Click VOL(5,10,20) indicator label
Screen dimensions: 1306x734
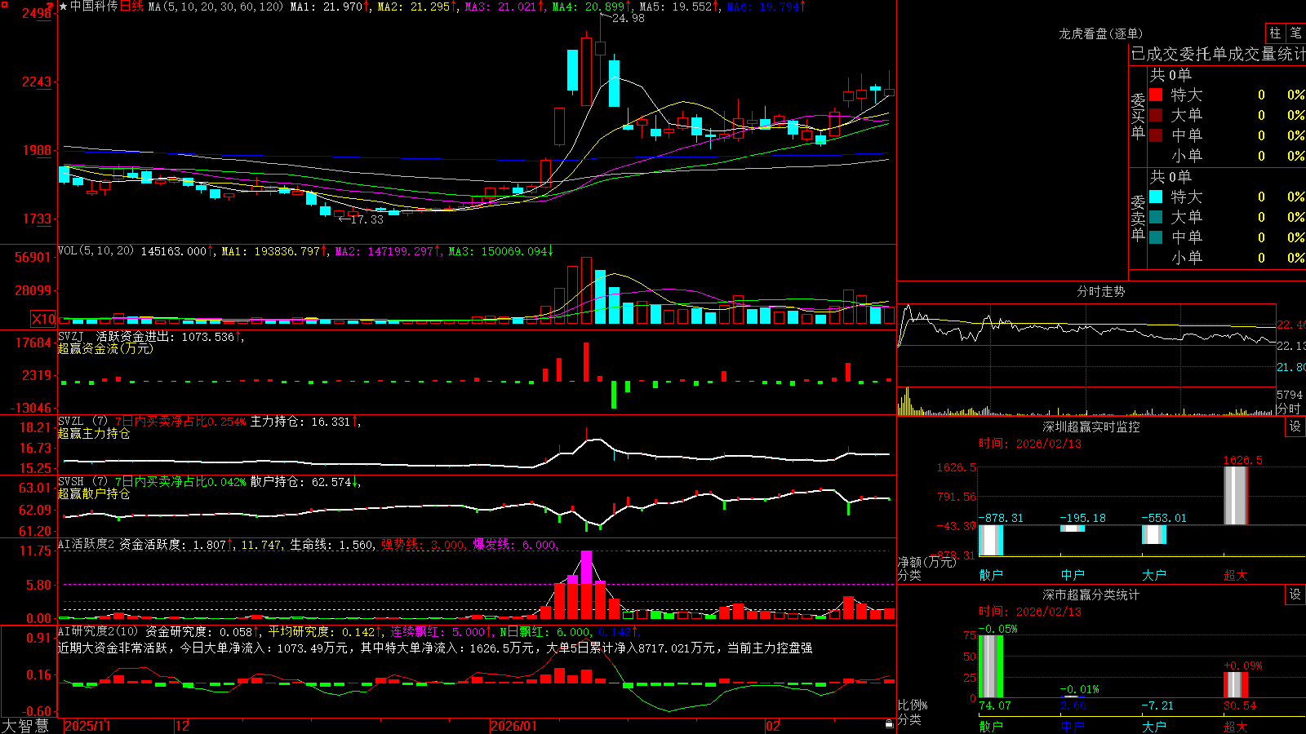(x=96, y=251)
